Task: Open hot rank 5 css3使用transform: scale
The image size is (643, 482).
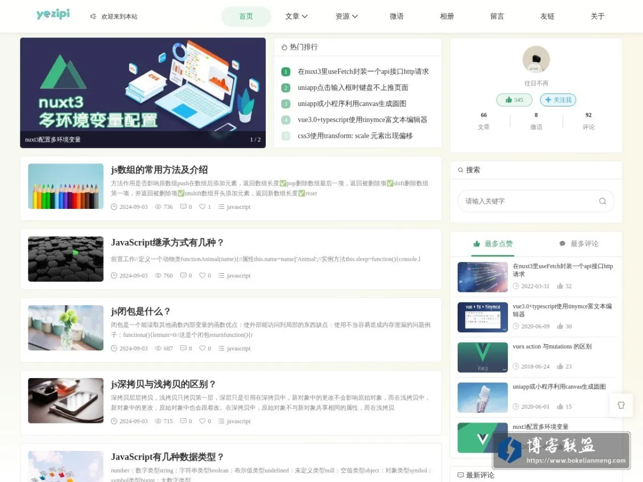Action: [355, 136]
